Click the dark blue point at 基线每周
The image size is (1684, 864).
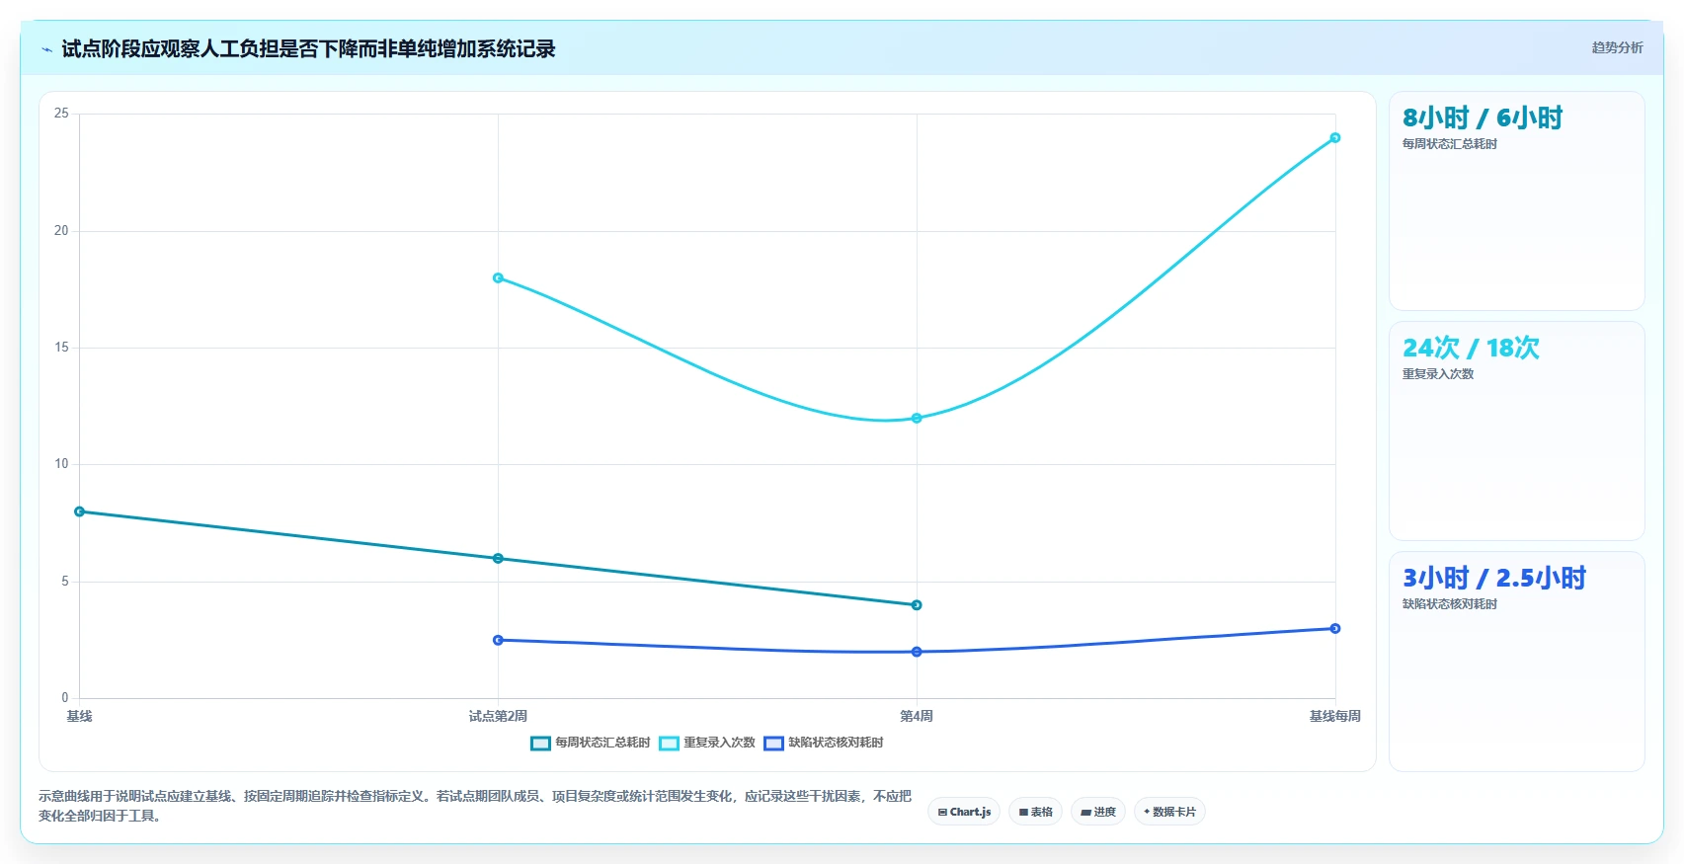click(1335, 629)
